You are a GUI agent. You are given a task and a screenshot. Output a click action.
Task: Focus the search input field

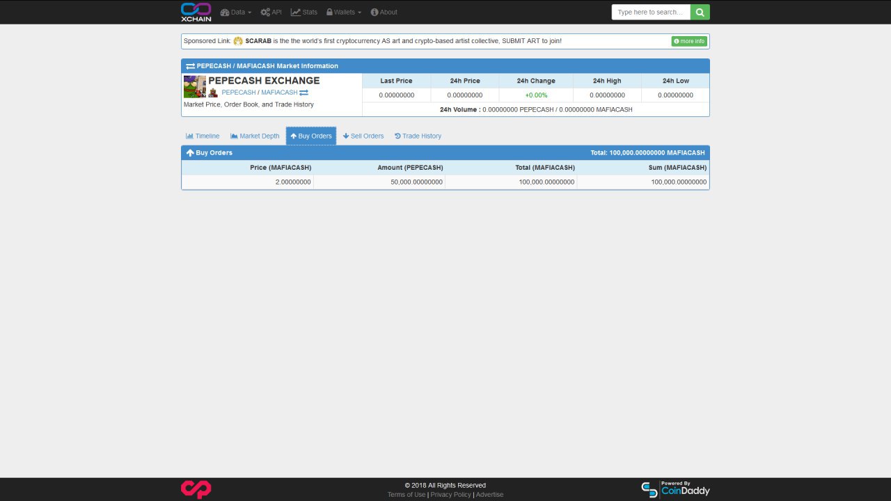[x=651, y=12]
